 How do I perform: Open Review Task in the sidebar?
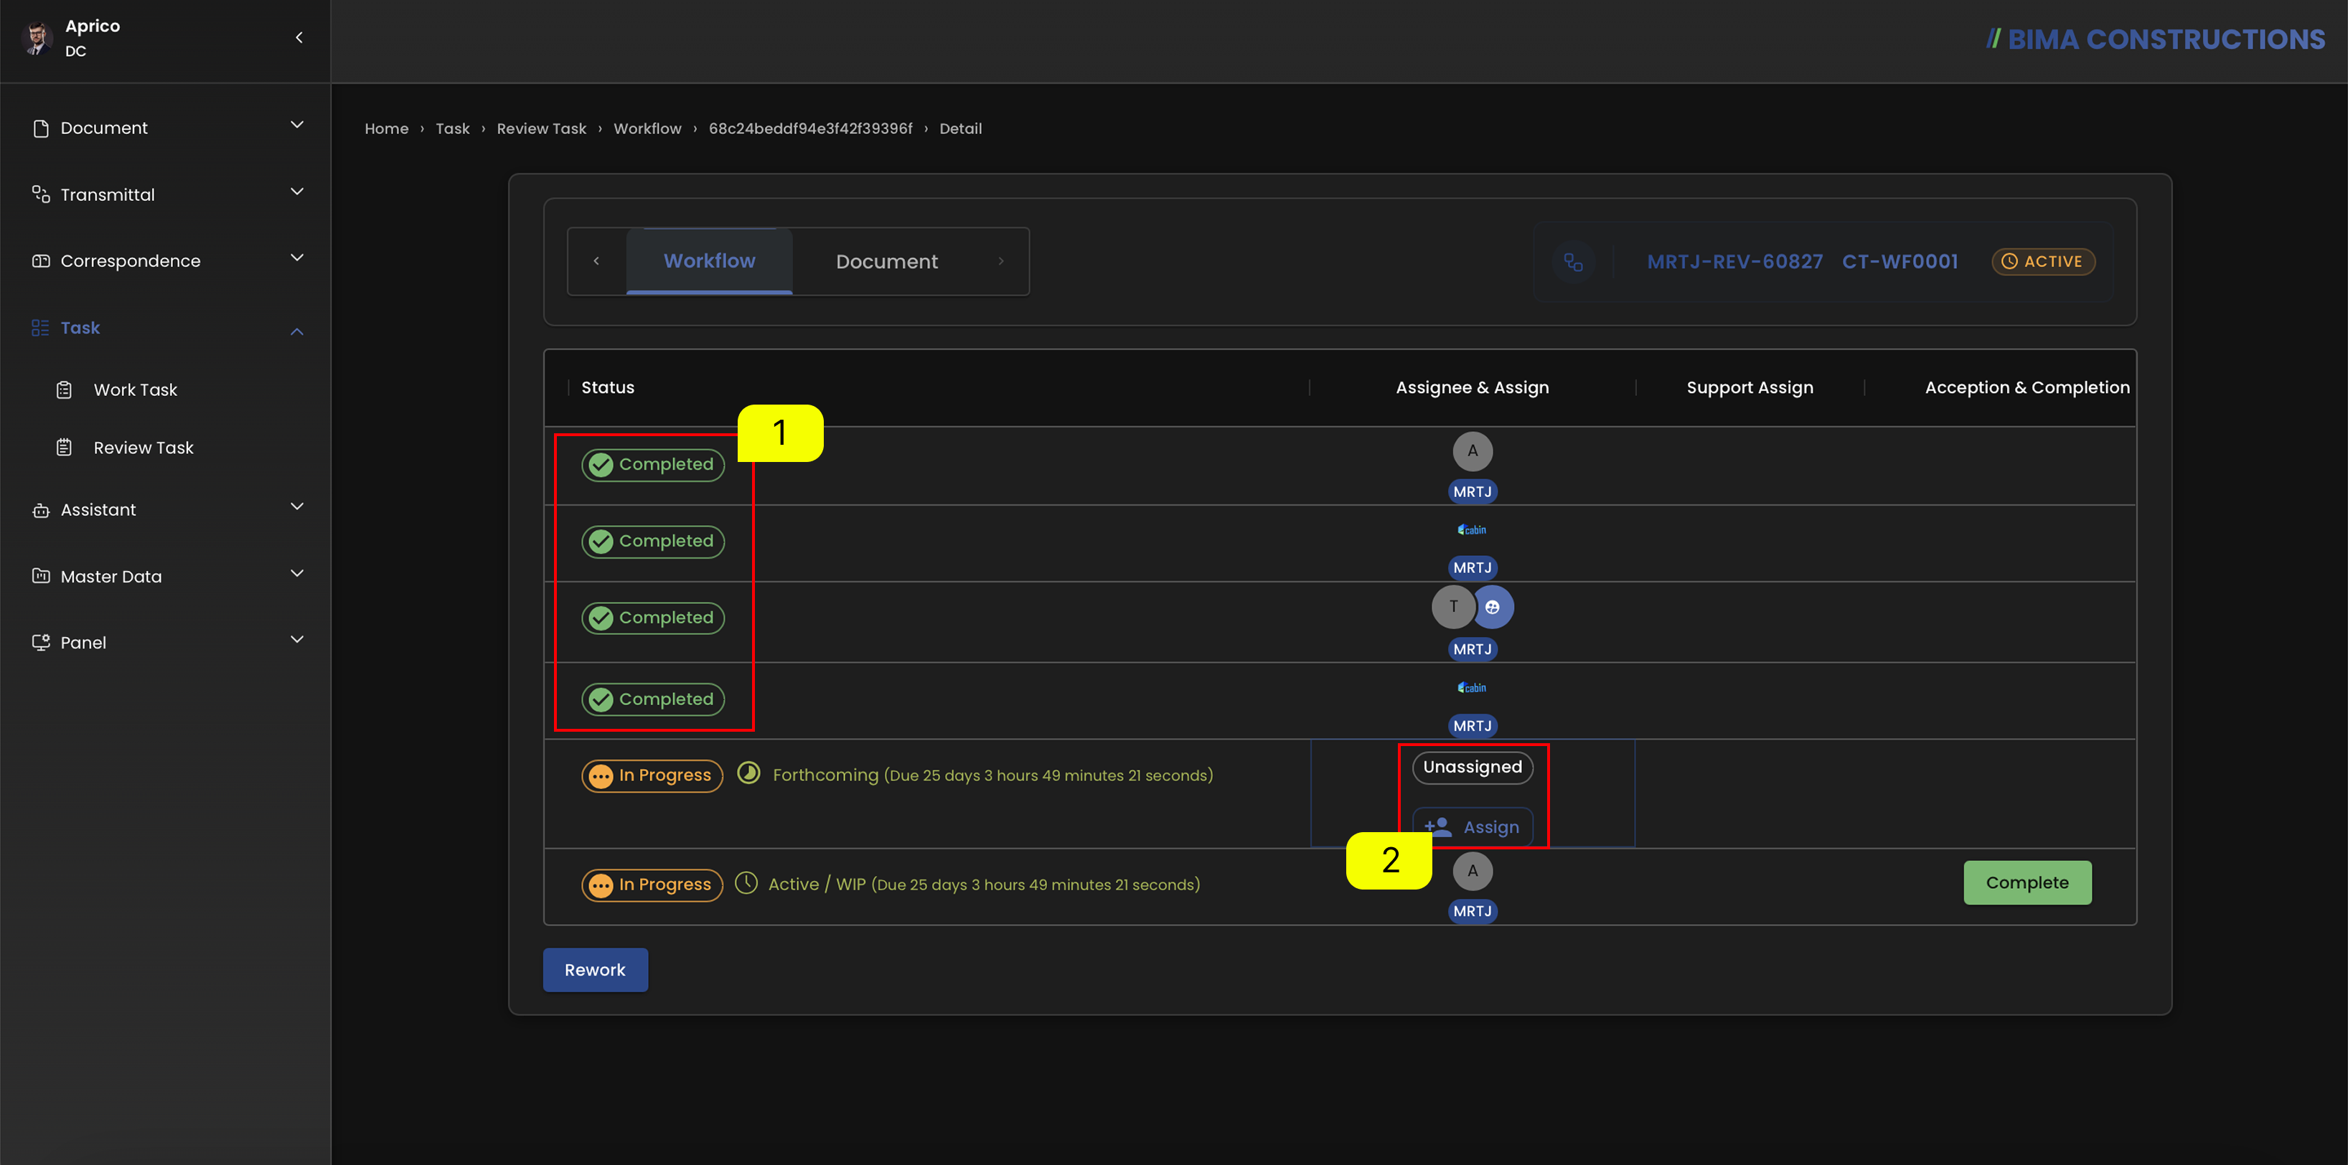(x=144, y=447)
